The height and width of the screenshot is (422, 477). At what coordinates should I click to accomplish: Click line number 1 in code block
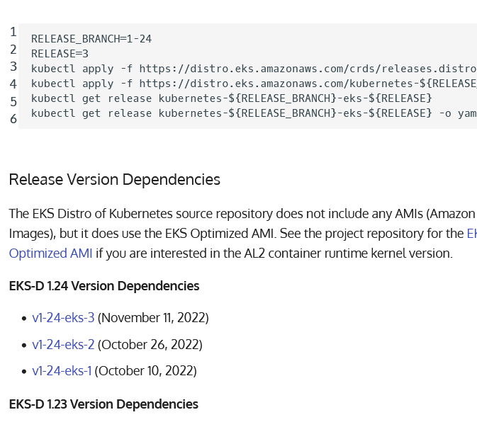click(13, 33)
